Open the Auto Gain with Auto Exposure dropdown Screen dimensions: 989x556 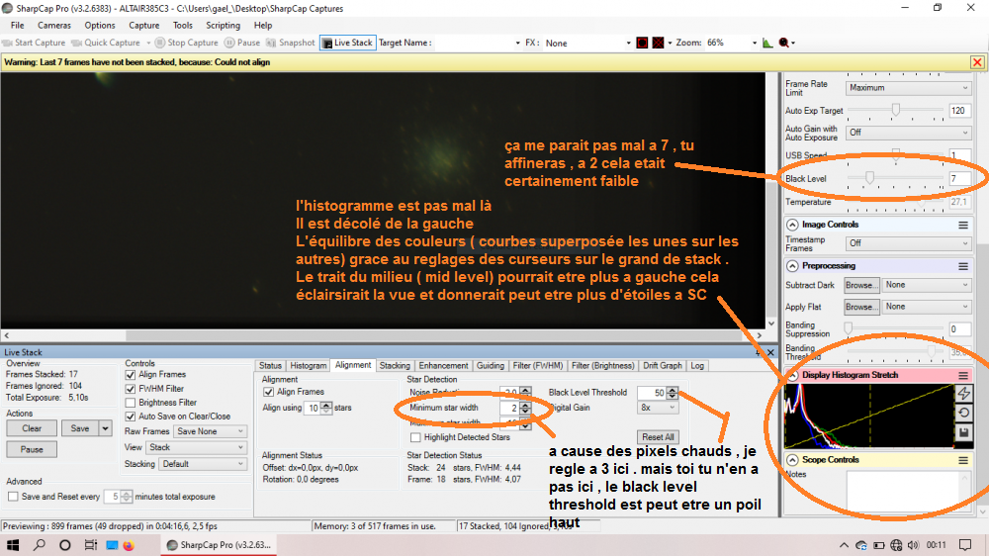(x=908, y=133)
